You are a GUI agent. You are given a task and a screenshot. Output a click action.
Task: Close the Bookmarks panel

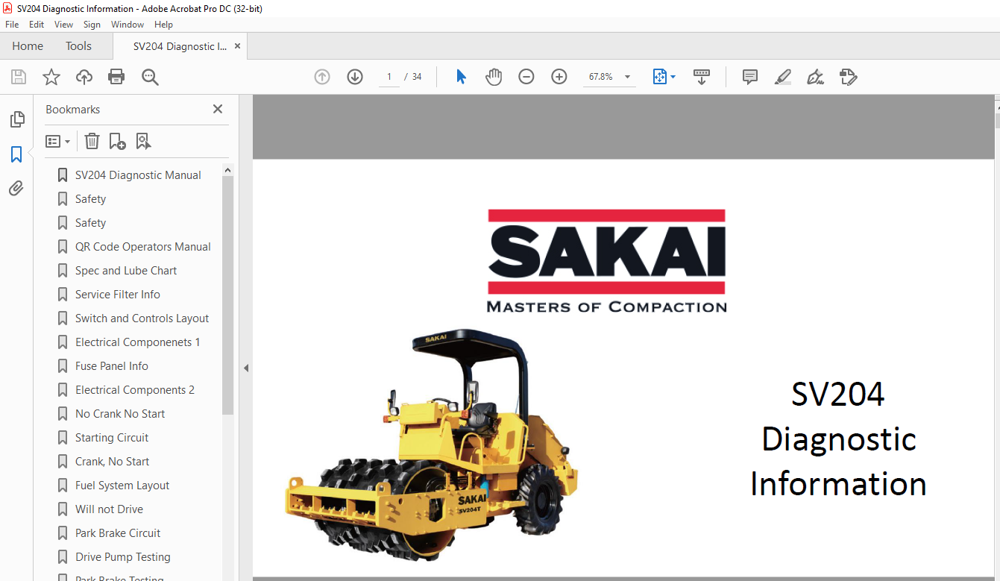(x=218, y=109)
